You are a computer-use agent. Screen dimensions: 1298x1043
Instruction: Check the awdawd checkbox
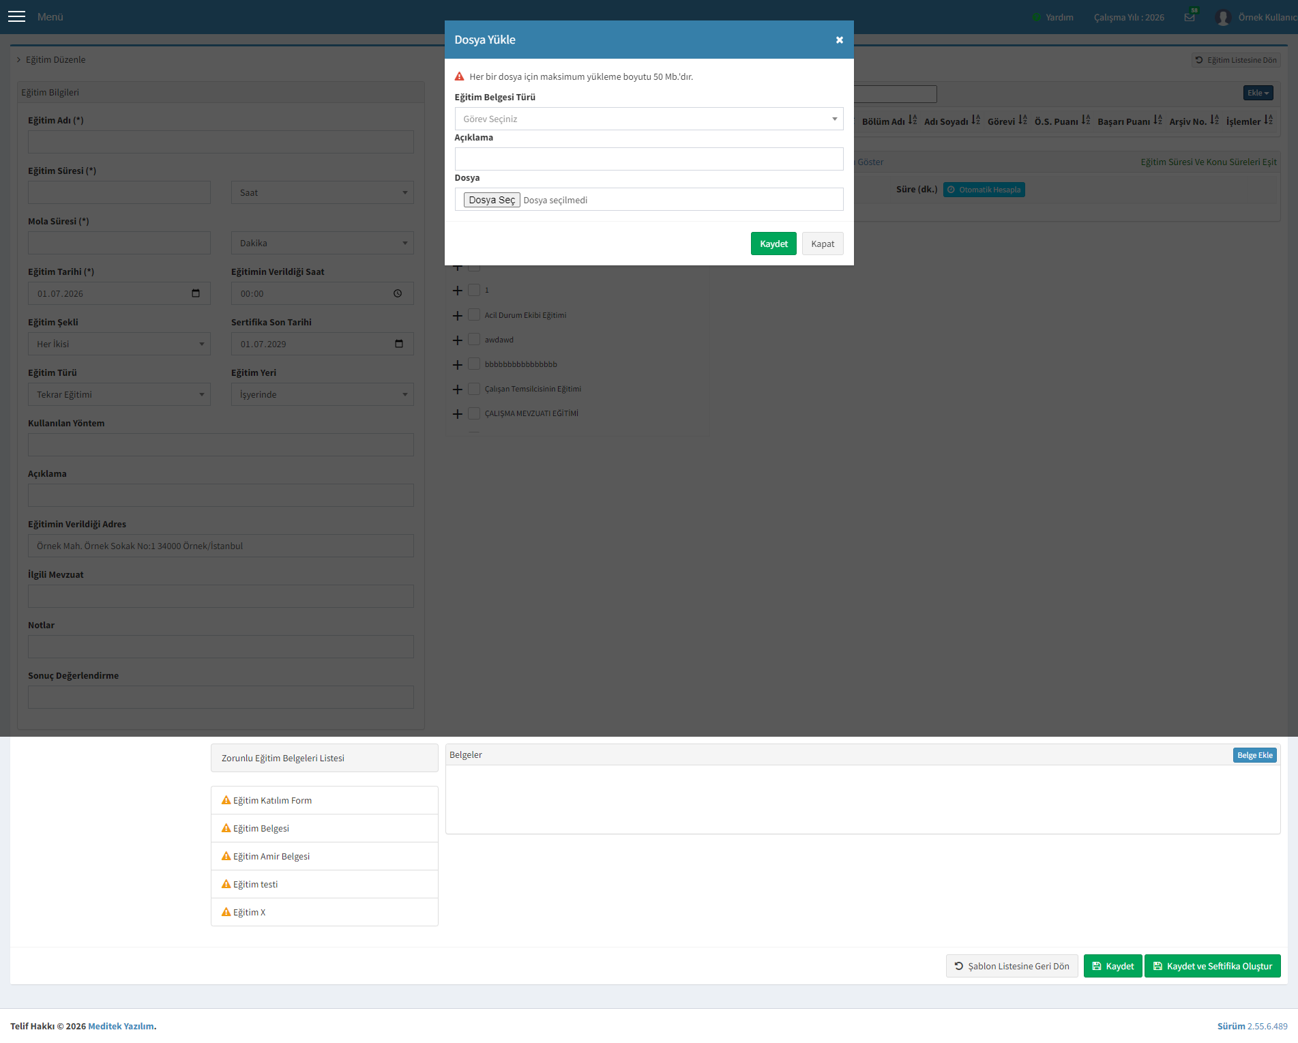point(474,339)
